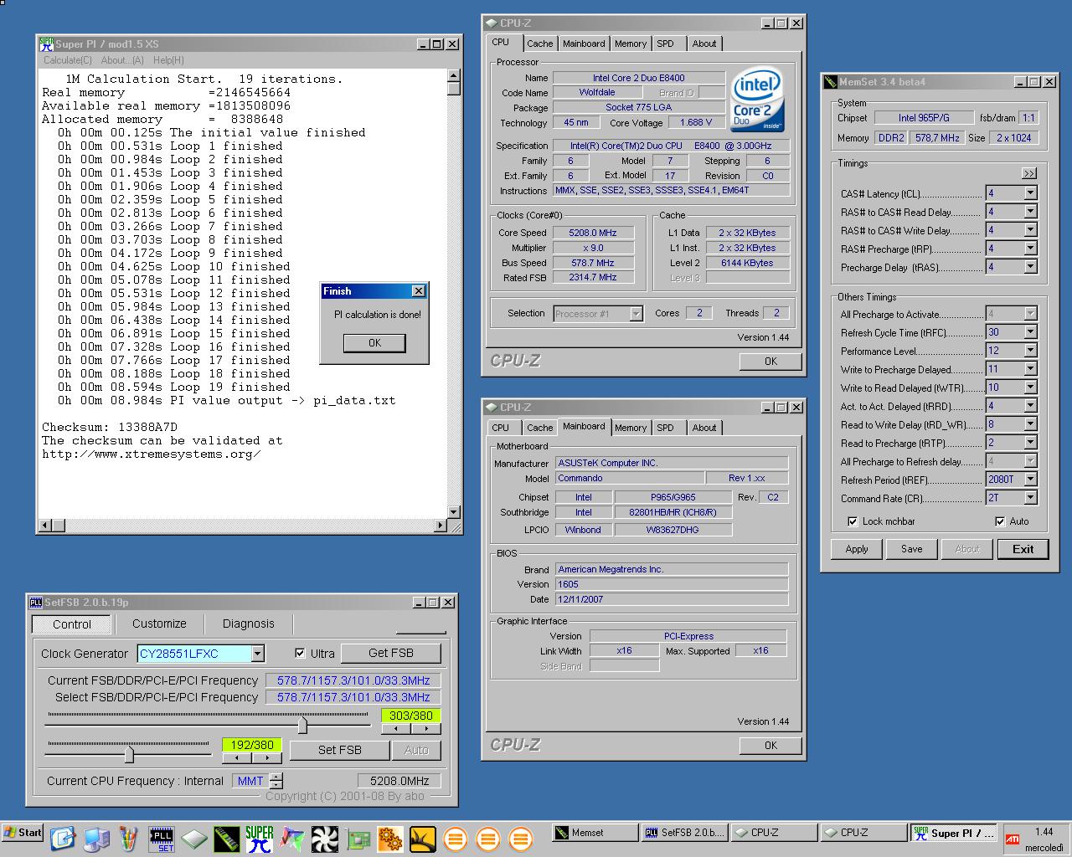Open the colorful polygon quick launch icon
The image size is (1072, 857).
[292, 839]
